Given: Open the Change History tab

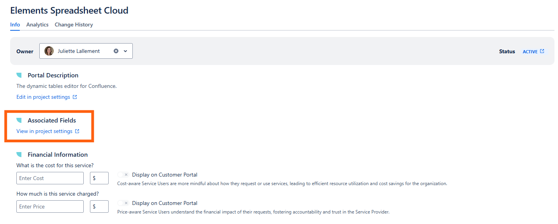Looking at the screenshot, I should [x=74, y=24].
